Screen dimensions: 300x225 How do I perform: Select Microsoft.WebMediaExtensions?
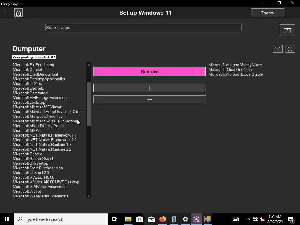(40, 196)
